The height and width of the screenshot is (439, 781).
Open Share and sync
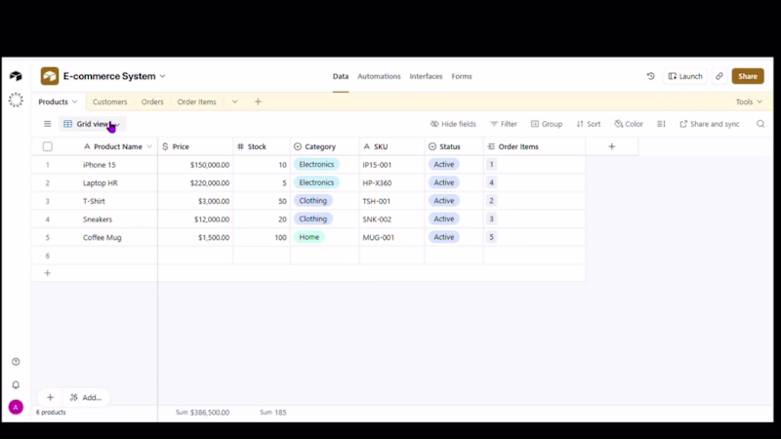[x=710, y=124]
